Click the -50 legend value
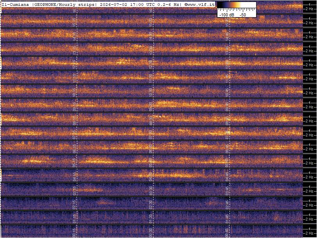Screen dimensions: 317x238 coord(242,15)
